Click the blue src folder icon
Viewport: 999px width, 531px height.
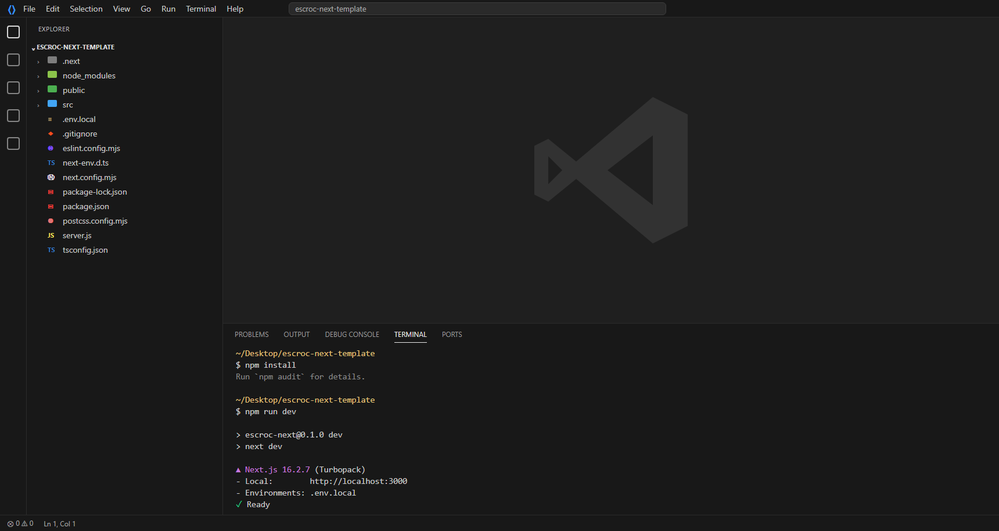tap(52, 104)
